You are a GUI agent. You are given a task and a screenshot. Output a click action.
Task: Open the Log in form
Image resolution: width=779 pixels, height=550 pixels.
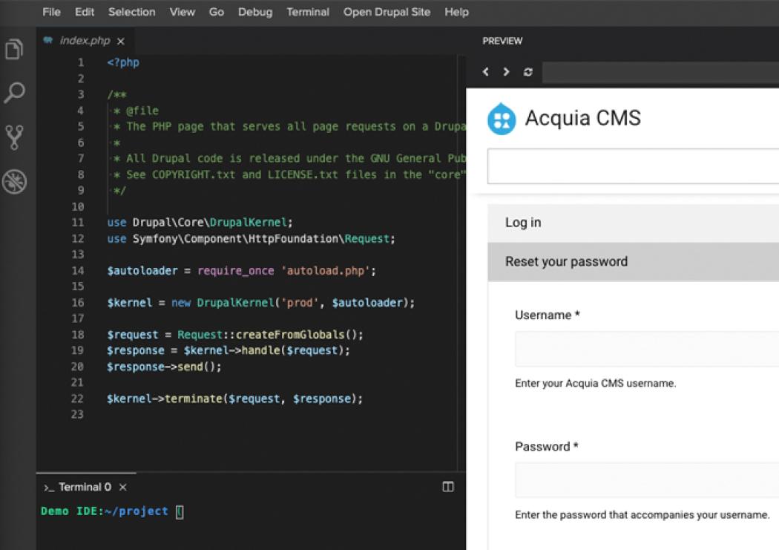coord(522,222)
